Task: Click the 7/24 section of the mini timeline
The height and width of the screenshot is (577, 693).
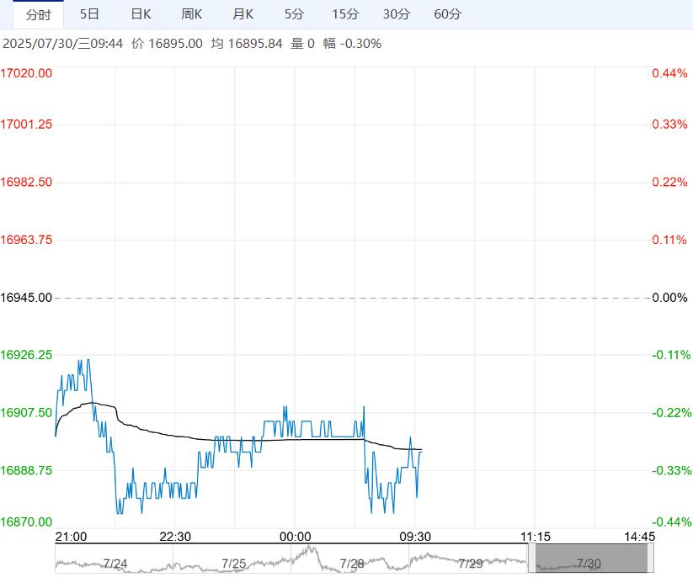Action: (115, 563)
